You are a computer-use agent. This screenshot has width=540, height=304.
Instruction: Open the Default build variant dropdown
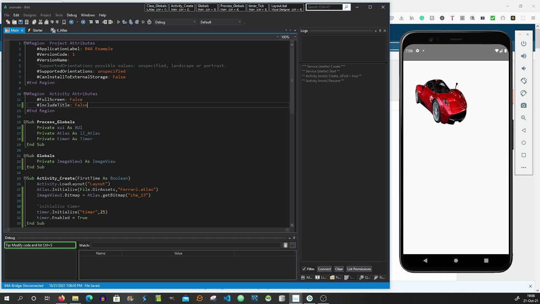[220, 22]
